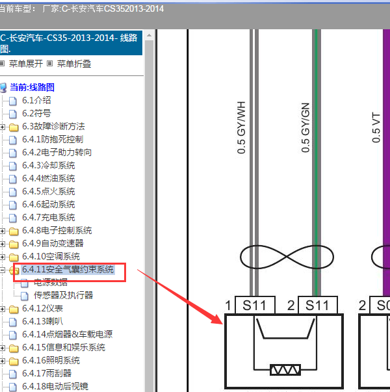Select the 6.4.10空调系统 entry
This screenshot has width=390, height=392.
51,256
